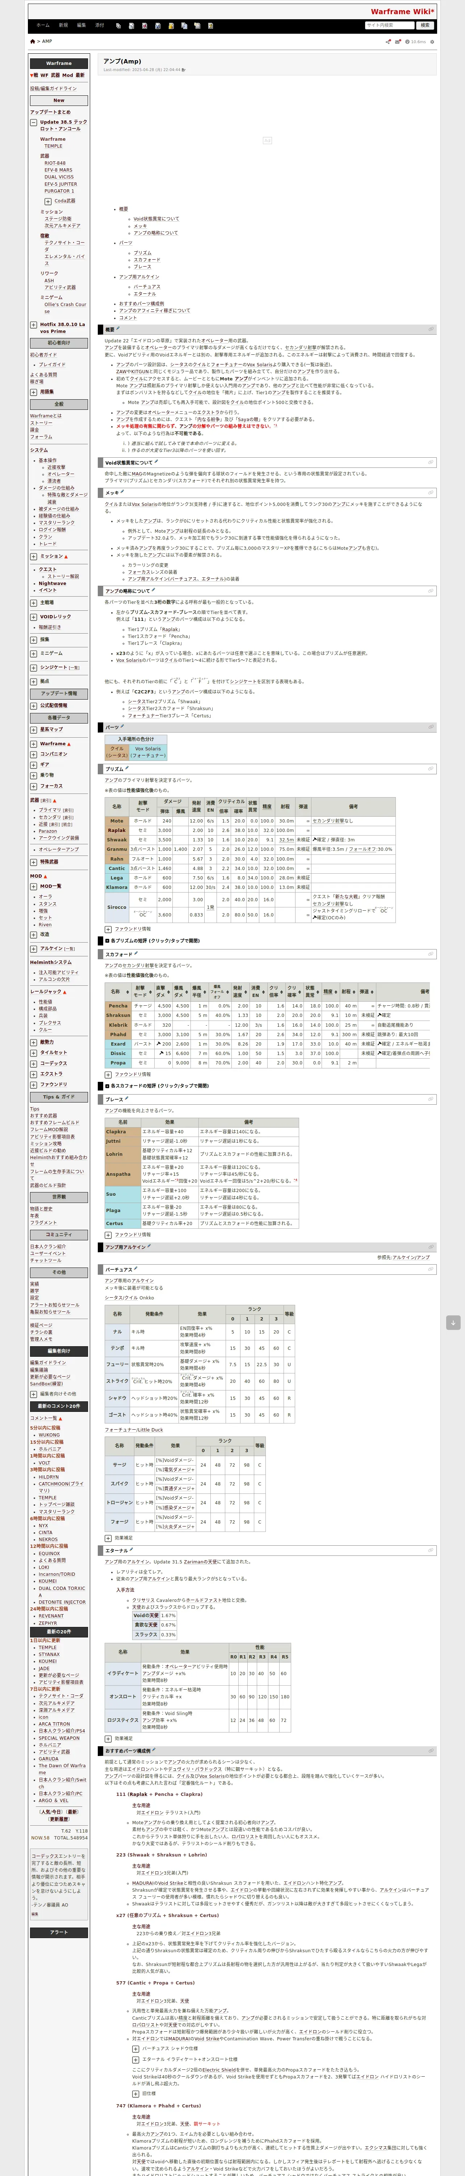Screen dimensions: 465x2176
Task: Expand ファウンドリ情報 under the プリズム table
Action: [x=108, y=928]
